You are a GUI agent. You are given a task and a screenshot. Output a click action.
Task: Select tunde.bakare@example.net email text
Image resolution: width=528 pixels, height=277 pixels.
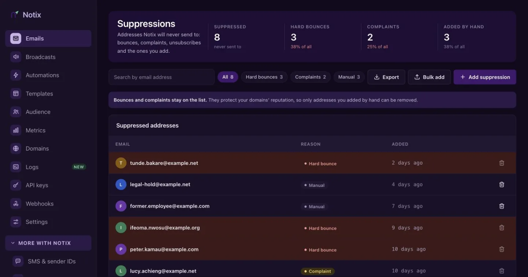(x=164, y=163)
